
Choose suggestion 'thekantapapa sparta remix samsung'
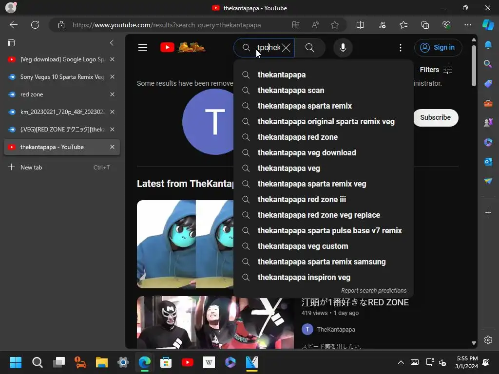324,262
